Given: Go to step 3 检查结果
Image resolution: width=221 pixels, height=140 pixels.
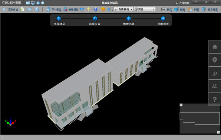Looking at the screenshot, I should pyautogui.click(x=129, y=21).
